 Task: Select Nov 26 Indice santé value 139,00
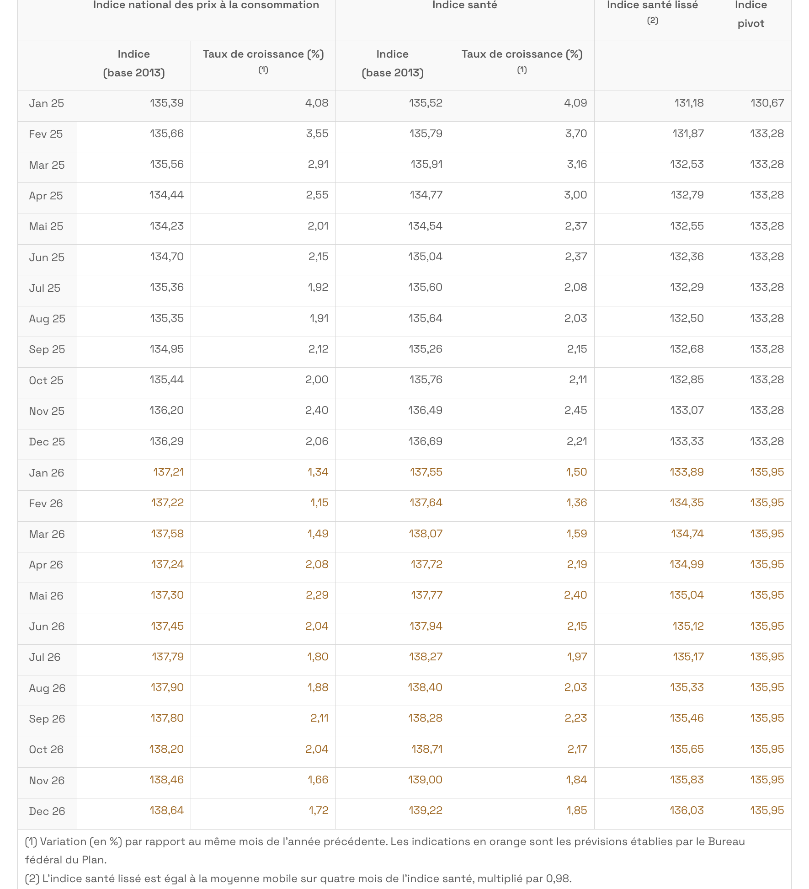click(x=425, y=780)
